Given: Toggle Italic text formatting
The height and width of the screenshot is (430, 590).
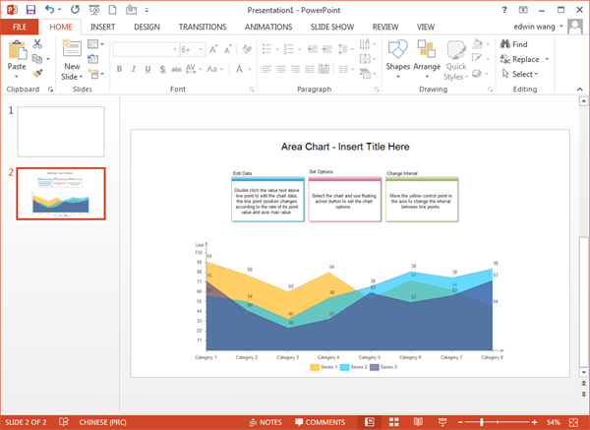Looking at the screenshot, I should 134,69.
